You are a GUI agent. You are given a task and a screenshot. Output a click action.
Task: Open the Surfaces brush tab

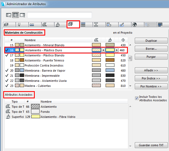click(61, 25)
